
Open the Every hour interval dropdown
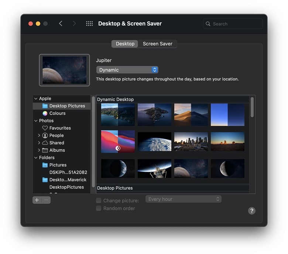(183, 199)
